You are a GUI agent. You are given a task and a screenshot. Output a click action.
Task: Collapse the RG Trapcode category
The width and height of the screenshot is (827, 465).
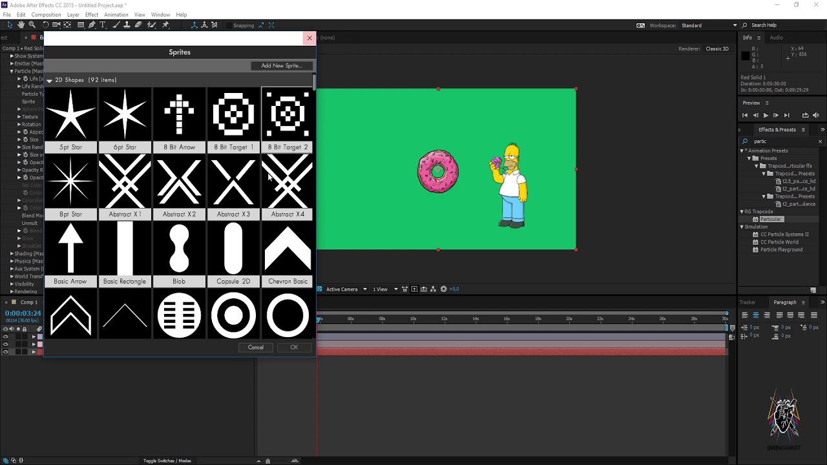(742, 211)
